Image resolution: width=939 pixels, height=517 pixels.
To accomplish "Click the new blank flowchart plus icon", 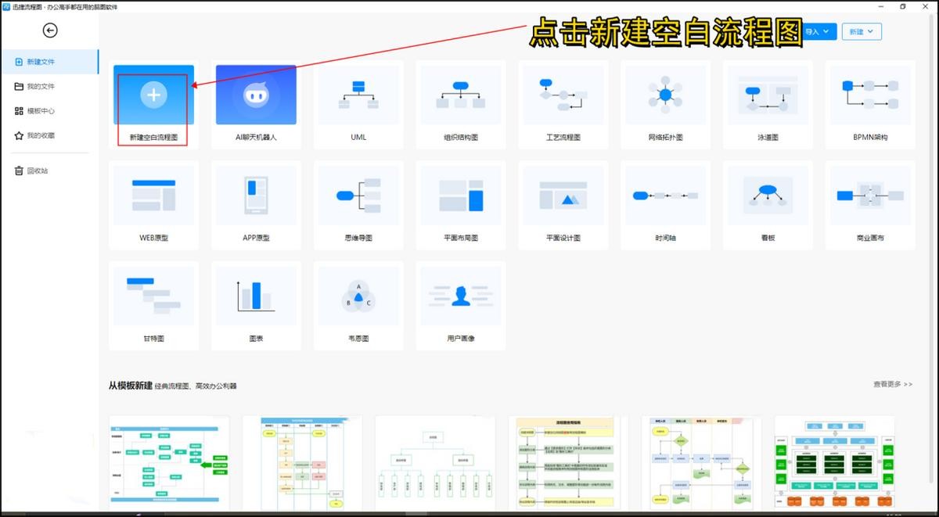I will click(x=153, y=95).
